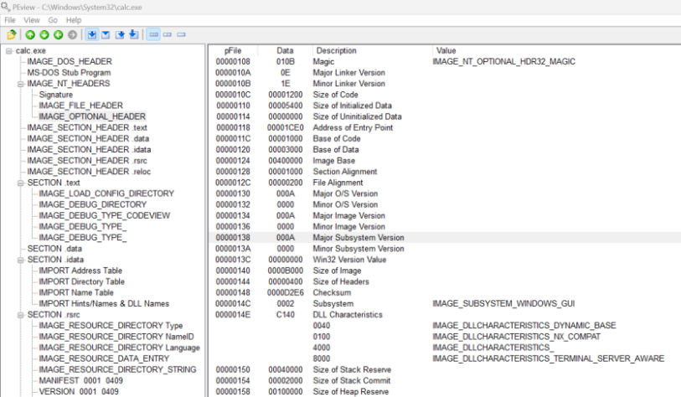Click IMAGE_SUBSYSTEM_WINDOWS_GUI value
The image size is (681, 397).
(503, 304)
